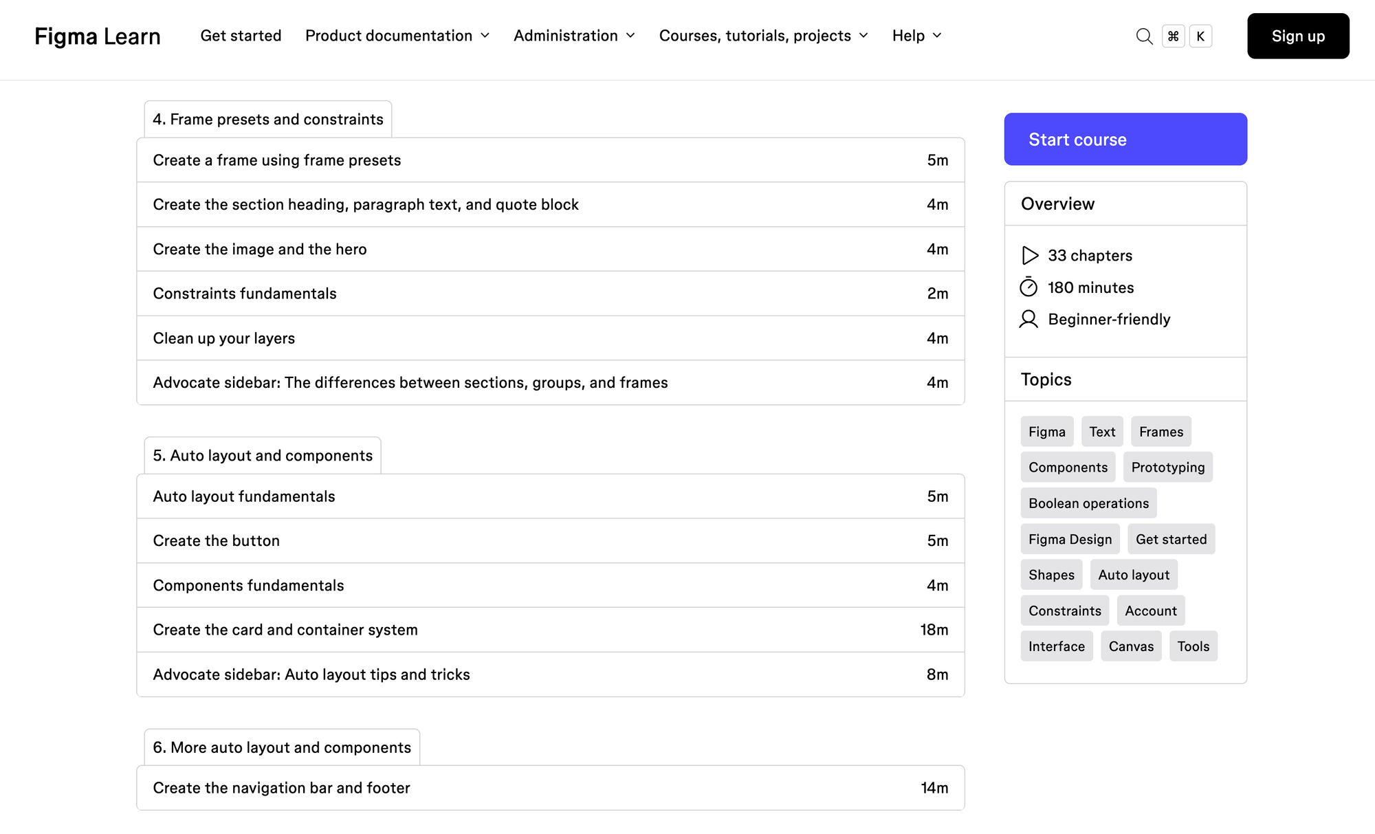Click the K key shortcut badge
Screen dimensions: 1375x834
point(1200,36)
